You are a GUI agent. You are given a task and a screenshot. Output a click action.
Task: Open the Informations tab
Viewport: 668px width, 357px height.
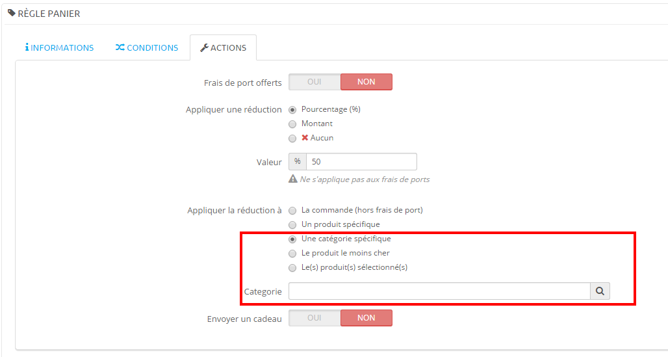(60, 47)
